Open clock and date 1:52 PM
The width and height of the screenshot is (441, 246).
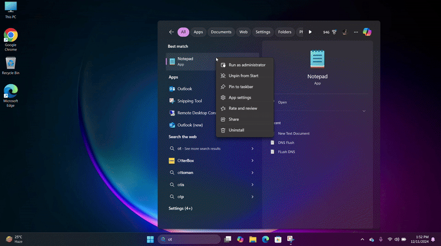pyautogui.click(x=420, y=239)
